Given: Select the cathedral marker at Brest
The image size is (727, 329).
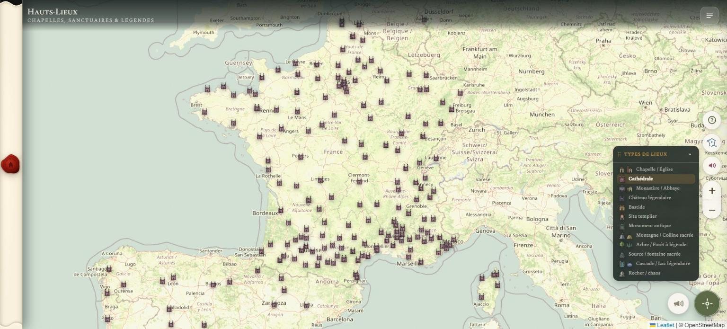Looking at the screenshot, I should [204, 112].
